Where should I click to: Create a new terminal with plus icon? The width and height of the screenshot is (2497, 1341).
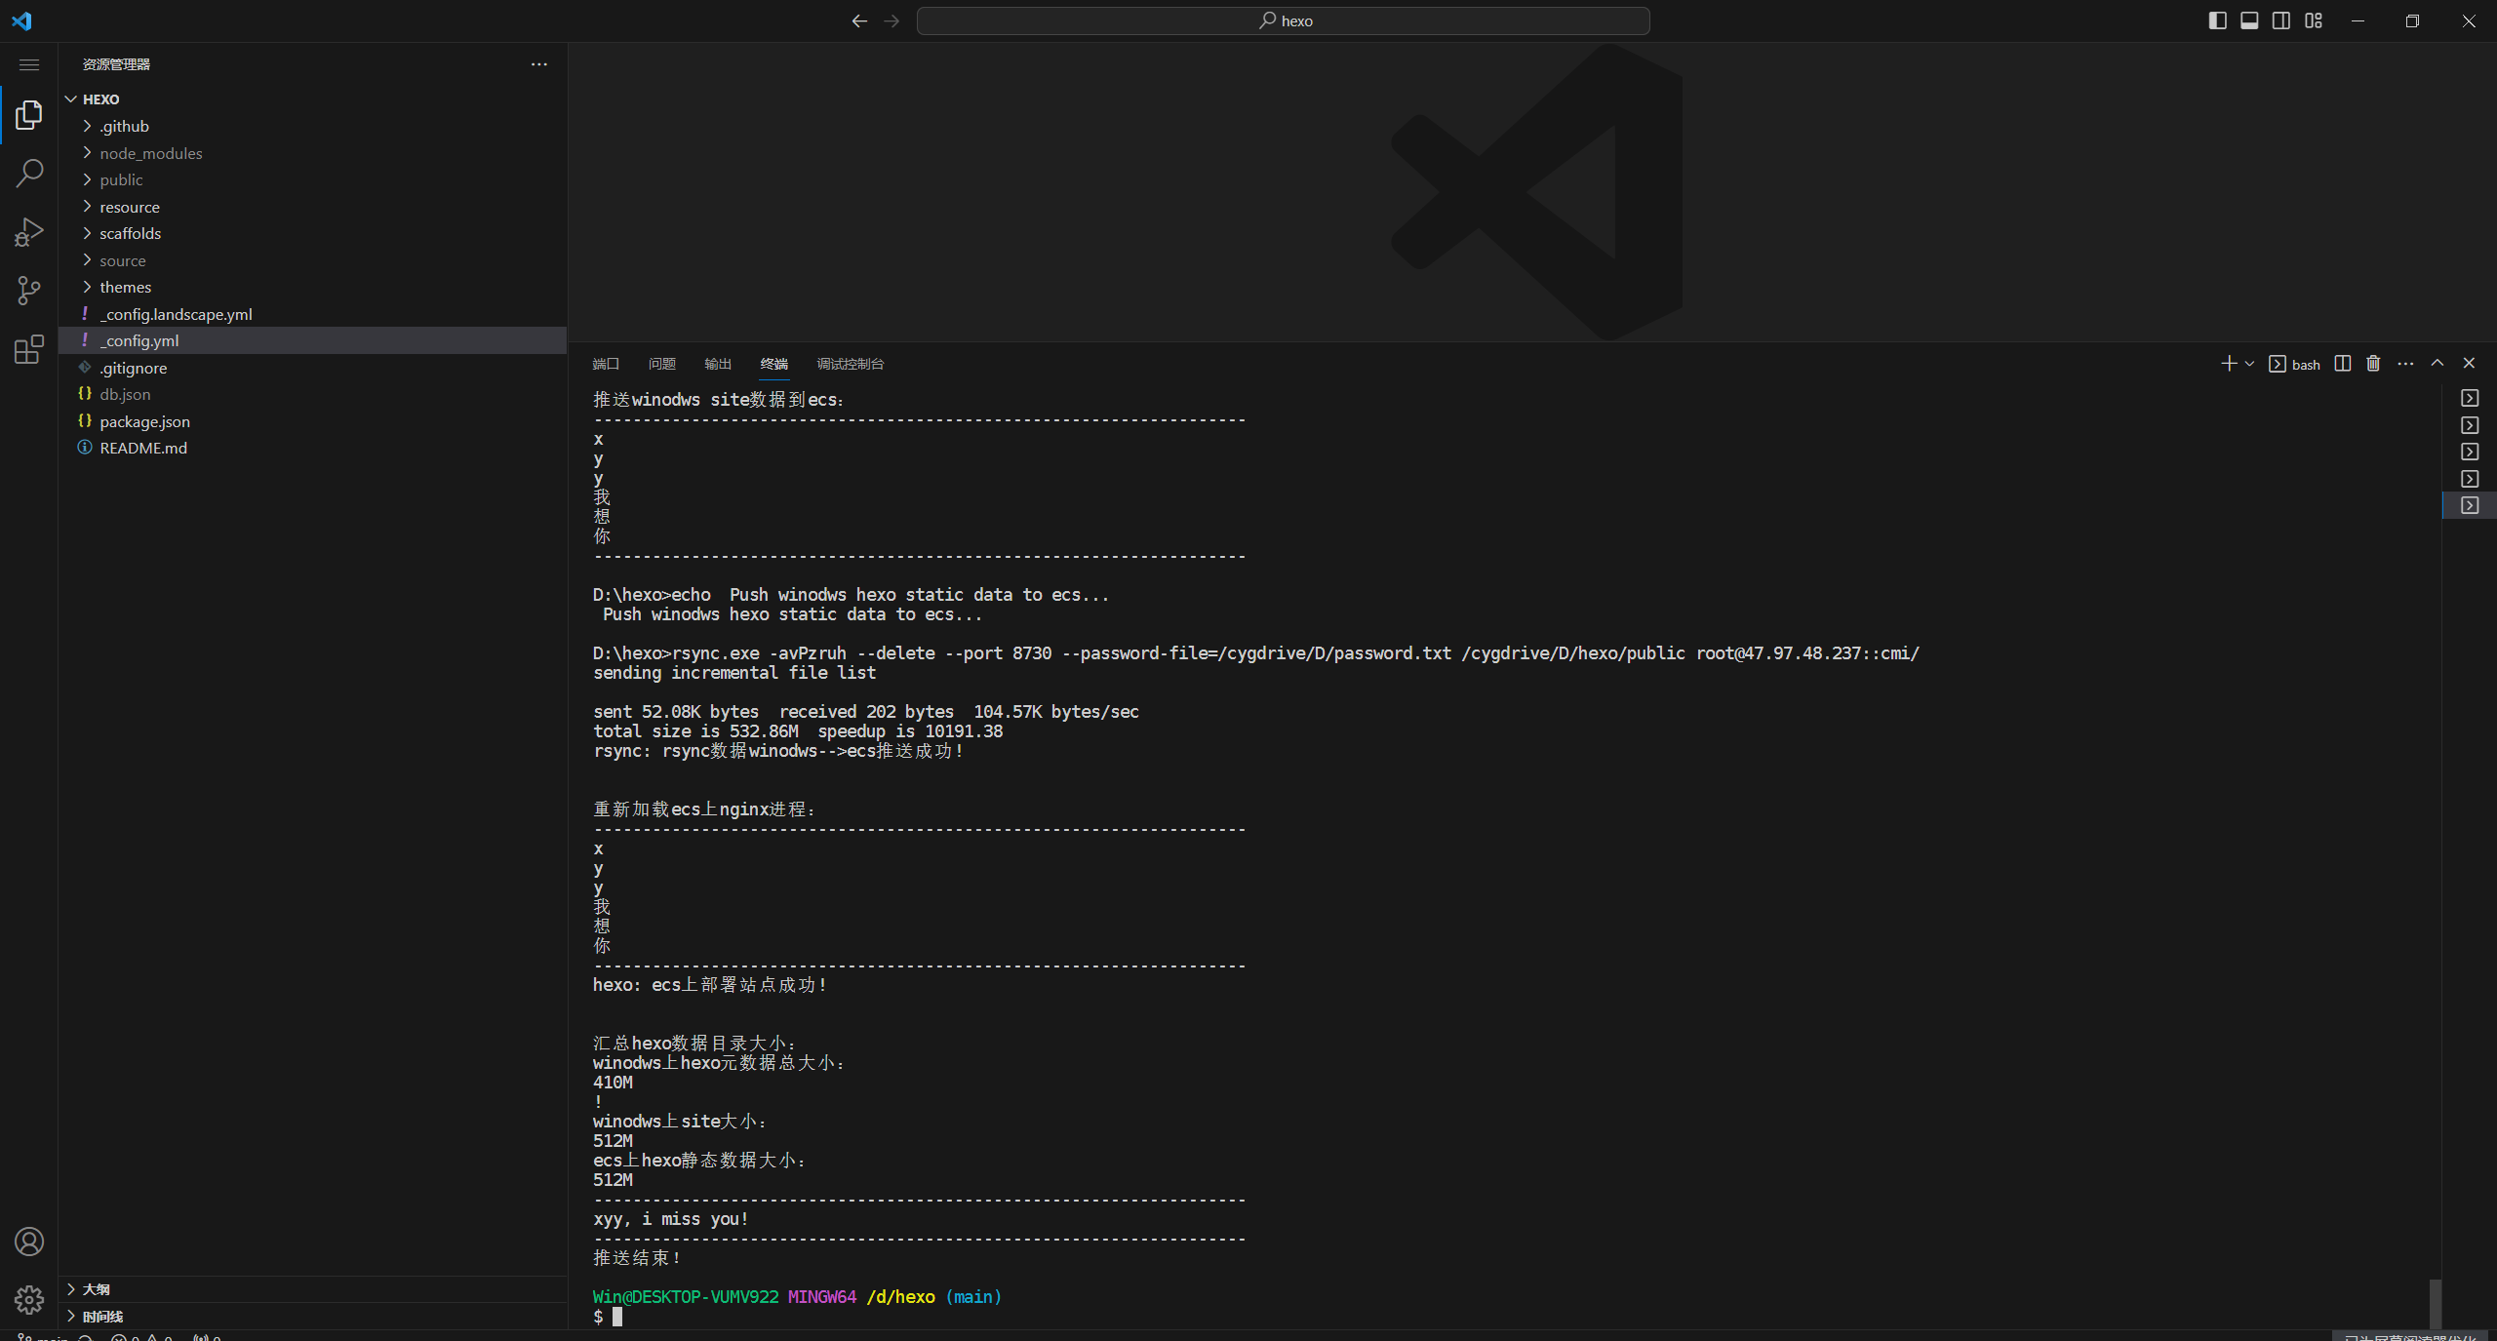2229,364
